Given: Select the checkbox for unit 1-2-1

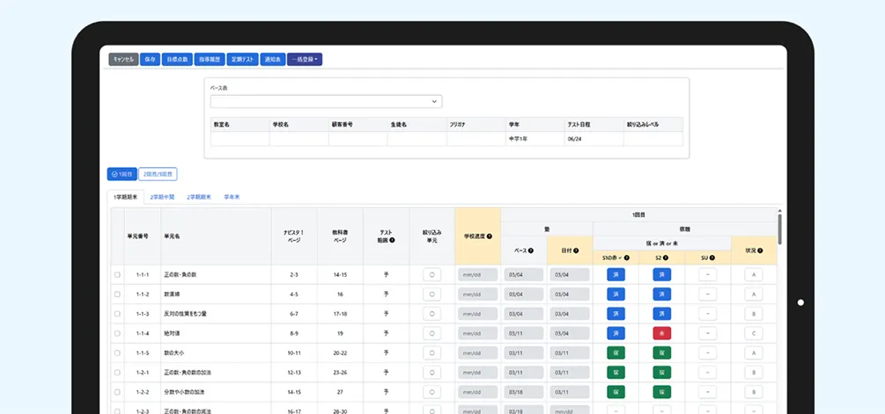Looking at the screenshot, I should coord(117,373).
